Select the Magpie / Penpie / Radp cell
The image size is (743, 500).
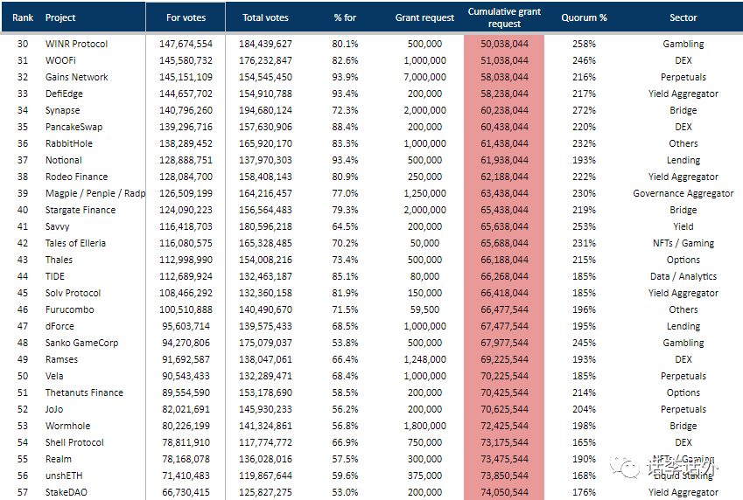(x=95, y=193)
